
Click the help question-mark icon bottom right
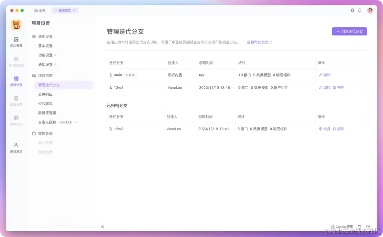pyautogui.click(x=368, y=226)
